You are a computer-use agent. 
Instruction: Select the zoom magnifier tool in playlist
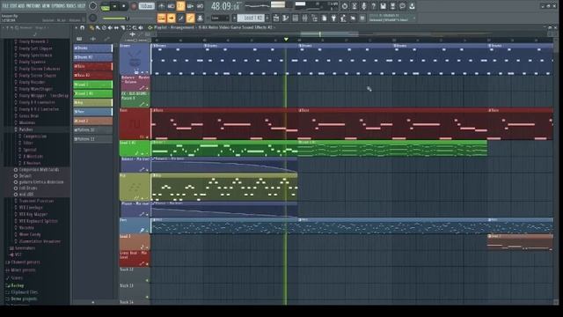coord(135,27)
